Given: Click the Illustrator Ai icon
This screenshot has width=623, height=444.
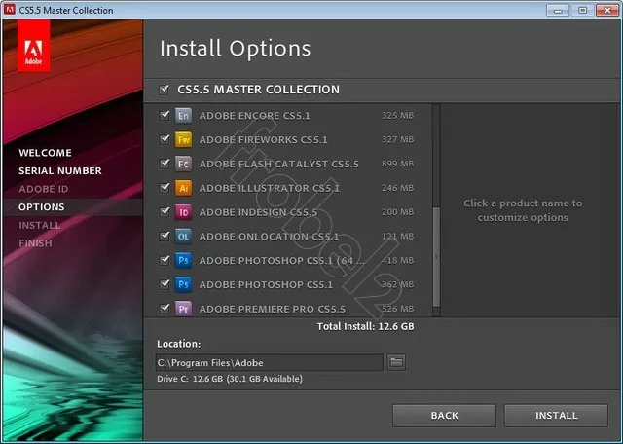Looking at the screenshot, I should pyautogui.click(x=183, y=188).
